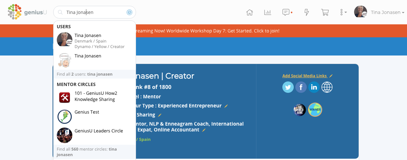Open the home icon in the top navigation
407x160 pixels.
250,12
